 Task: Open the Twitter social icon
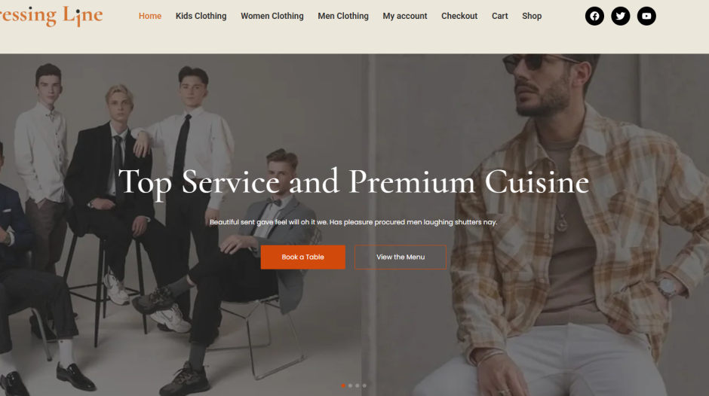coord(620,17)
